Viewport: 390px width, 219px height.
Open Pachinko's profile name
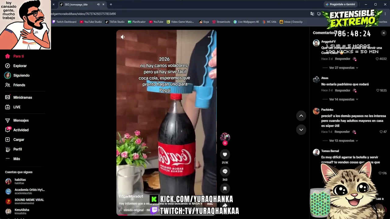327,110
